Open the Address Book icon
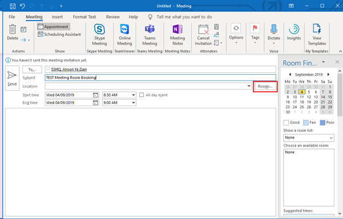343x219 pixels. tap(216, 27)
